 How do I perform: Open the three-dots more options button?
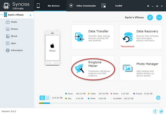pos(159,17)
